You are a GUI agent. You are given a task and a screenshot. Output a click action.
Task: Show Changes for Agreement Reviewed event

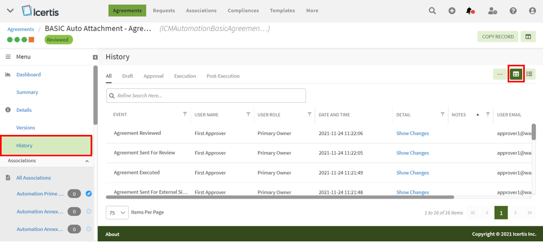(x=412, y=133)
